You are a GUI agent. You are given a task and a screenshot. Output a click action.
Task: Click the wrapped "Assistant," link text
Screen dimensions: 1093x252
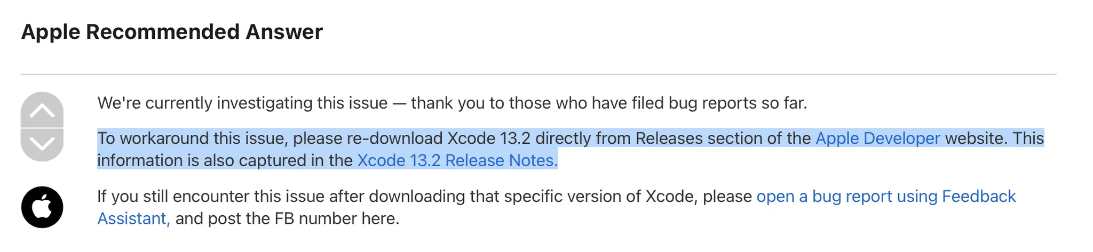coord(133,219)
